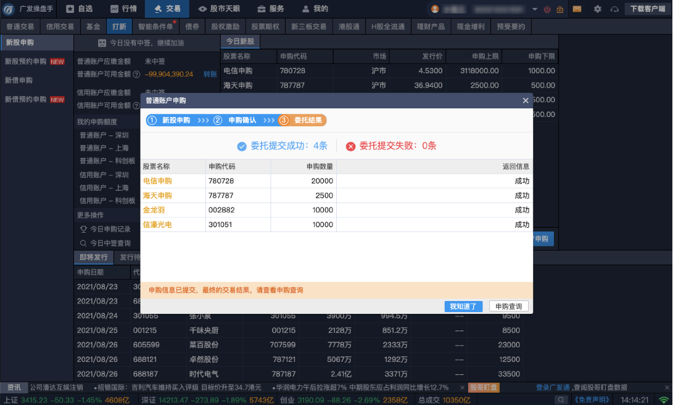673x405 pixels.
Task: Open the 智能条件单 sub-tab
Action: pyautogui.click(x=156, y=26)
